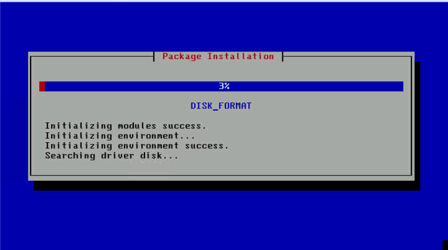
Task: Click the blue background above the dialog
Action: pos(224,27)
